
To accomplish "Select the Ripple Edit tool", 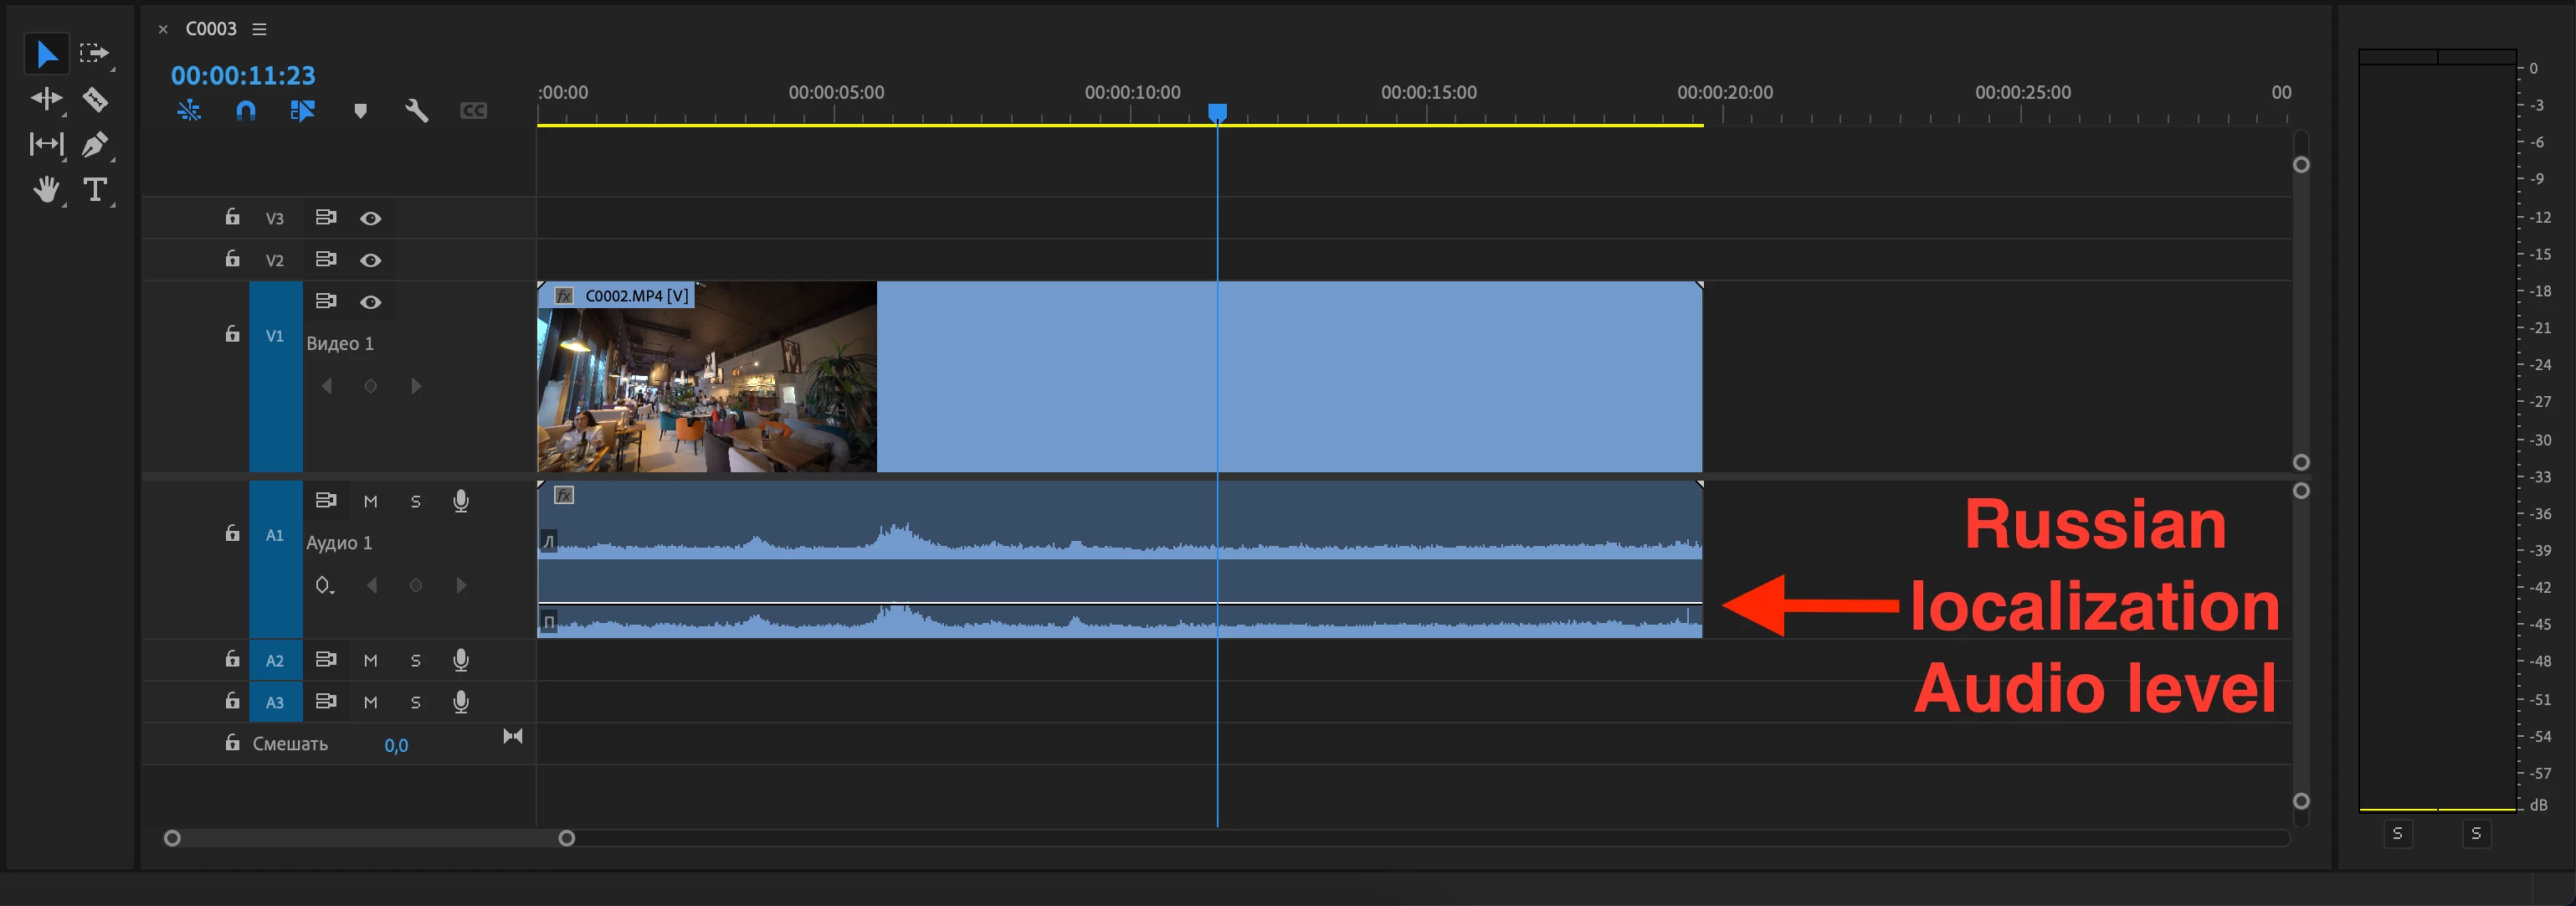I will coord(46,99).
